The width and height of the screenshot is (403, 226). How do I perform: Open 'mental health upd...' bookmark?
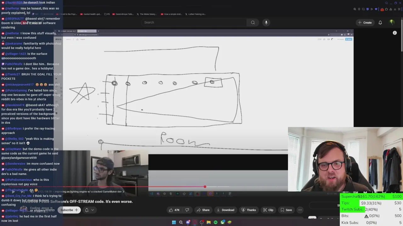91,14
